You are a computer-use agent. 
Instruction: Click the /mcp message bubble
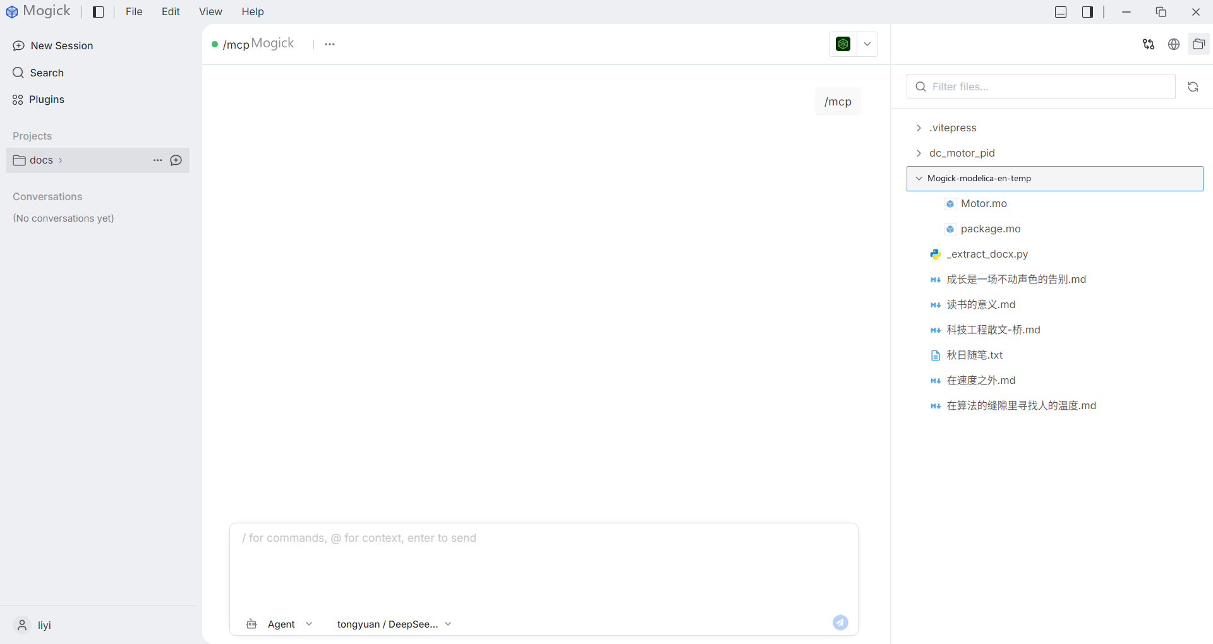[x=838, y=102]
